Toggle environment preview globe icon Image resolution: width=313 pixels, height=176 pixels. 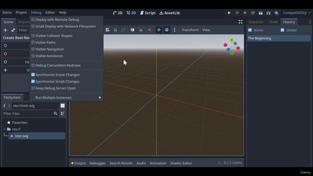click(167, 30)
